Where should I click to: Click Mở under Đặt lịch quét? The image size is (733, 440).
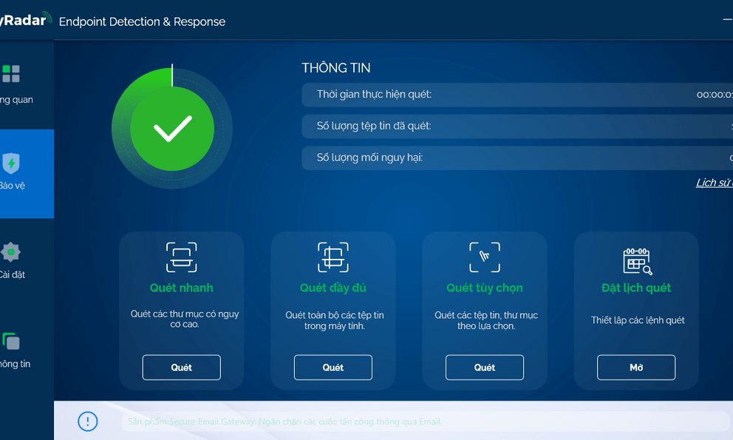click(635, 367)
